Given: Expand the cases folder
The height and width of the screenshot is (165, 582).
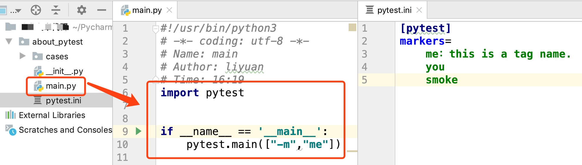Looking at the screenshot, I should [x=23, y=56].
